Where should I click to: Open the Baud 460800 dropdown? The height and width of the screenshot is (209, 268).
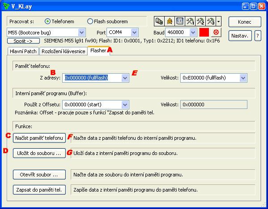tap(181, 32)
